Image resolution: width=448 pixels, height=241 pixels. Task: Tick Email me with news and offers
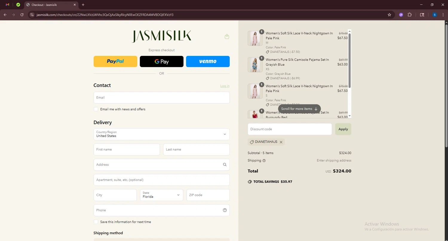pyautogui.click(x=96, y=109)
